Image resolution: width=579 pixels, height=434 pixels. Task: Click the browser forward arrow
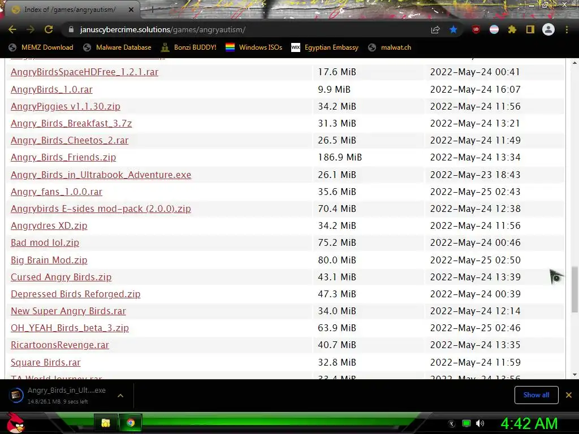(x=31, y=30)
